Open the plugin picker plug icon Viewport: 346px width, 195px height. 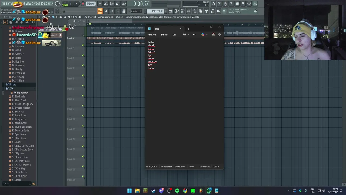pos(207,11)
